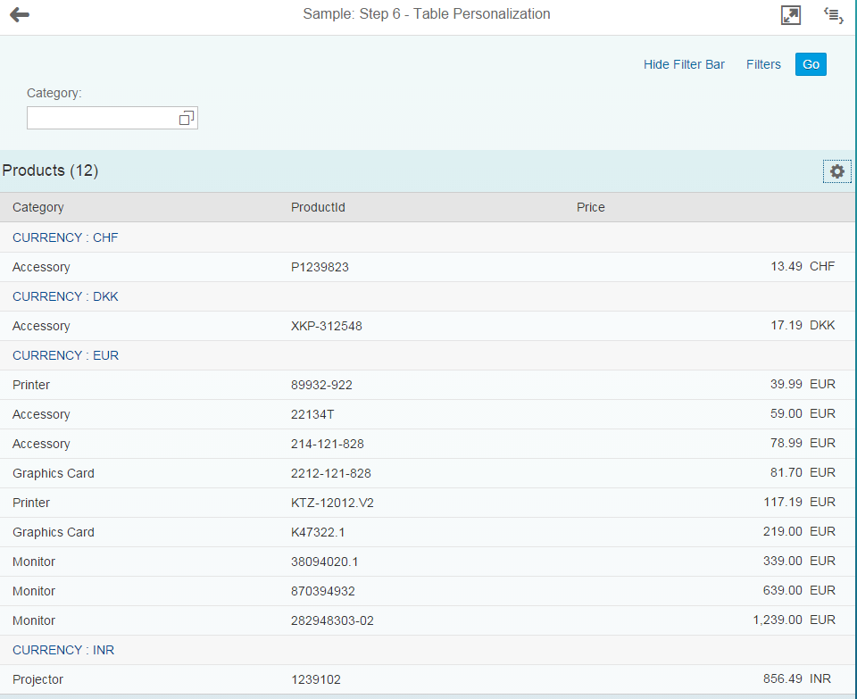Click the Category column header

pyautogui.click(x=38, y=207)
